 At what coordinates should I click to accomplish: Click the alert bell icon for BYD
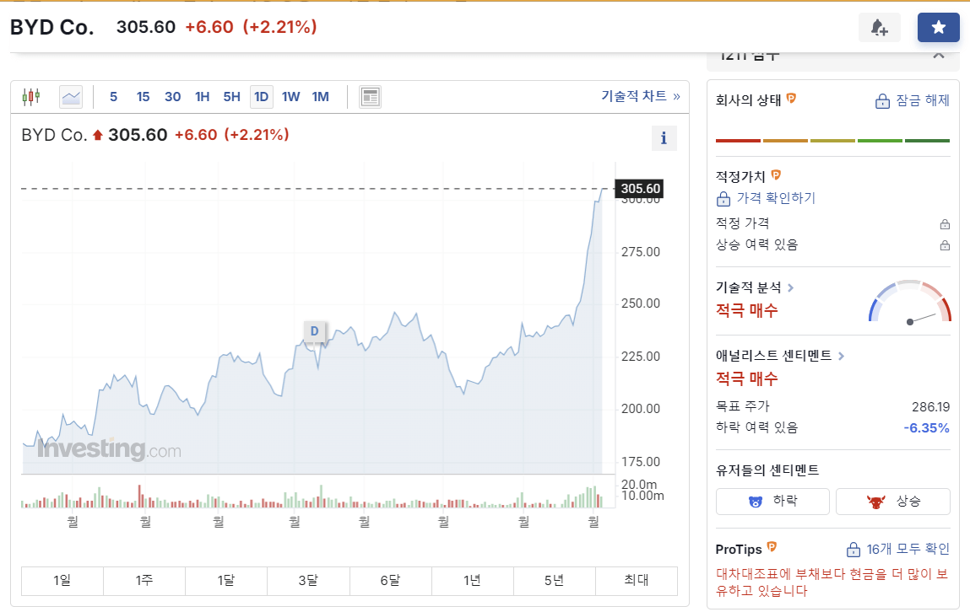pos(879,27)
